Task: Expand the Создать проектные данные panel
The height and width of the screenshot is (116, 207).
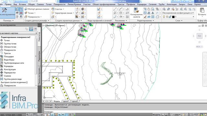Action: click(x=68, y=21)
